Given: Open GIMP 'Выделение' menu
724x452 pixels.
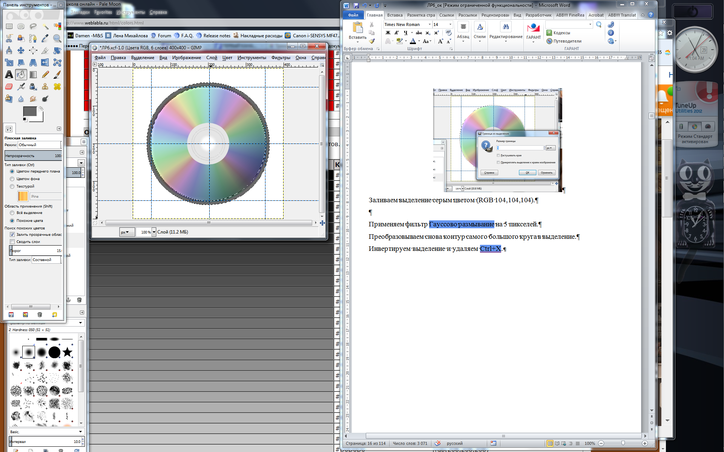Looking at the screenshot, I should point(143,58).
